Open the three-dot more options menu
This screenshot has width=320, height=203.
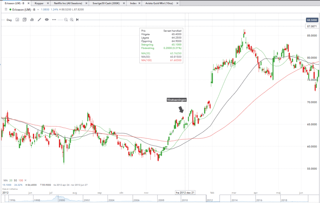tap(54, 19)
